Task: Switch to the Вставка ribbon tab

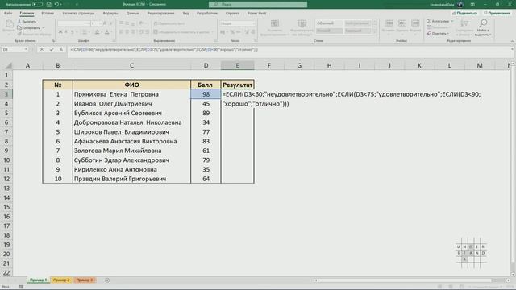Action: pos(48,14)
